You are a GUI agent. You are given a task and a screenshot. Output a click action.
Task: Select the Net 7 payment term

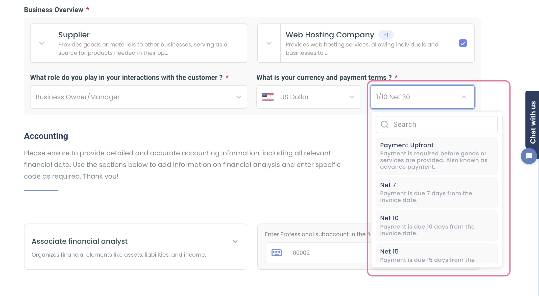pos(436,192)
